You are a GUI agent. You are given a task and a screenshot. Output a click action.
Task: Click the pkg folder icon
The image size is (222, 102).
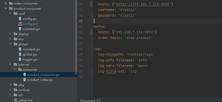(15, 85)
